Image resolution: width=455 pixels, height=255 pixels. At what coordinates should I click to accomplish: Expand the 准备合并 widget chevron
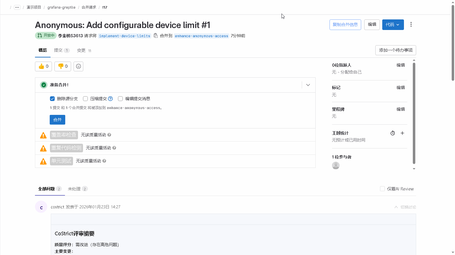(x=308, y=85)
